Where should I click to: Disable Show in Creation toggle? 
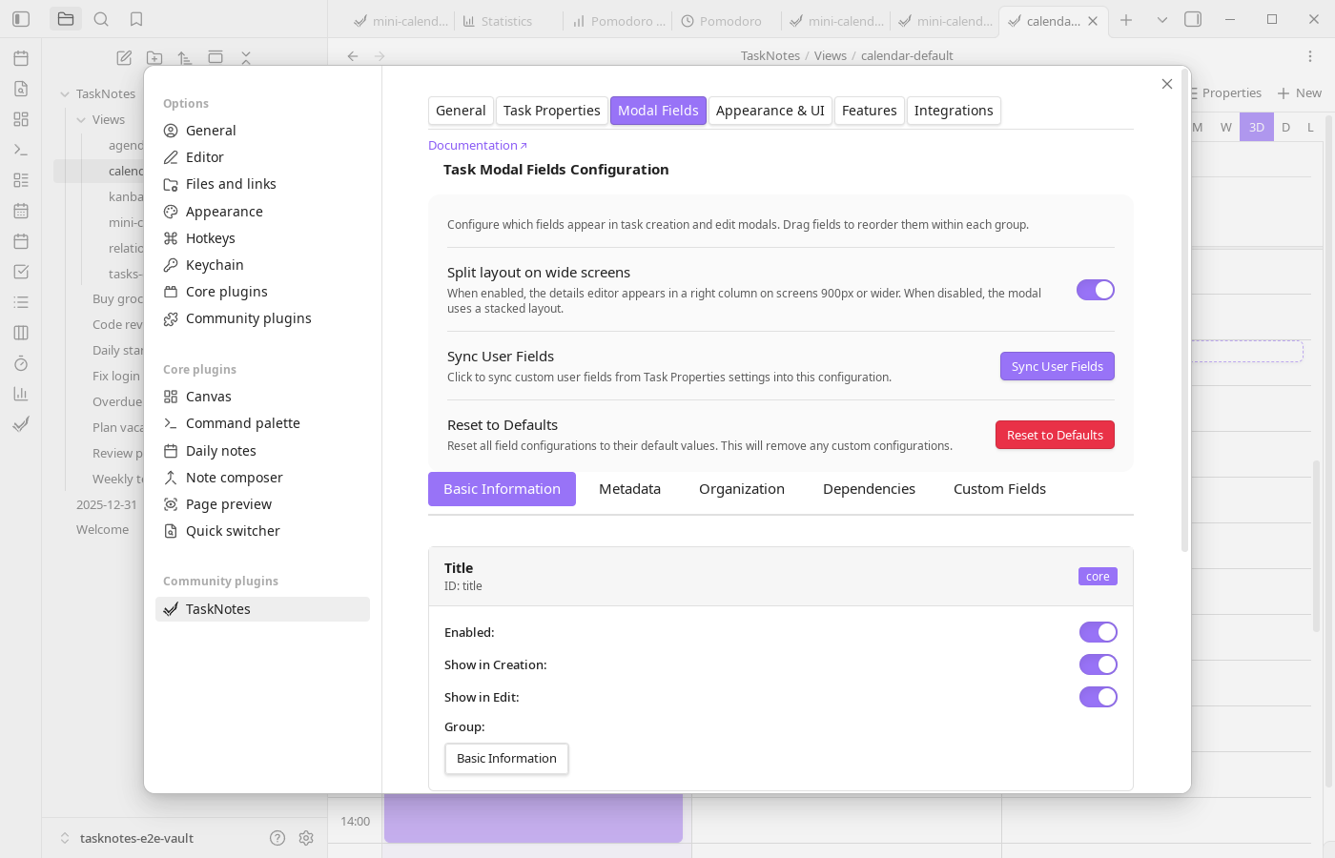click(1098, 664)
